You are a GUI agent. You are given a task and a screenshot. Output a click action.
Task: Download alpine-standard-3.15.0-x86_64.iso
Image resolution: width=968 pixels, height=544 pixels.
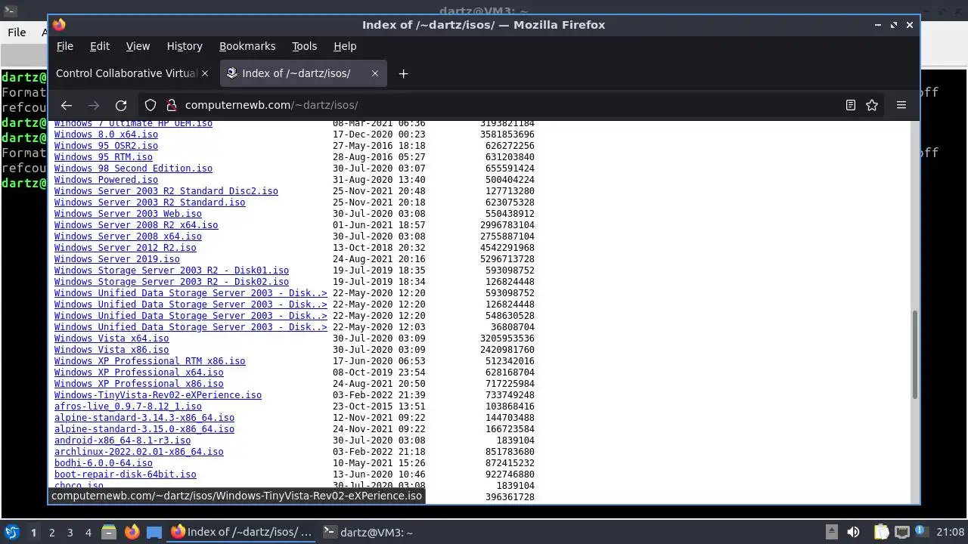(x=144, y=429)
